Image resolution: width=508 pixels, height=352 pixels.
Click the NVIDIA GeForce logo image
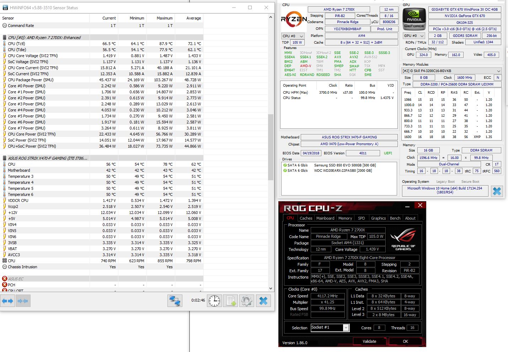click(414, 20)
